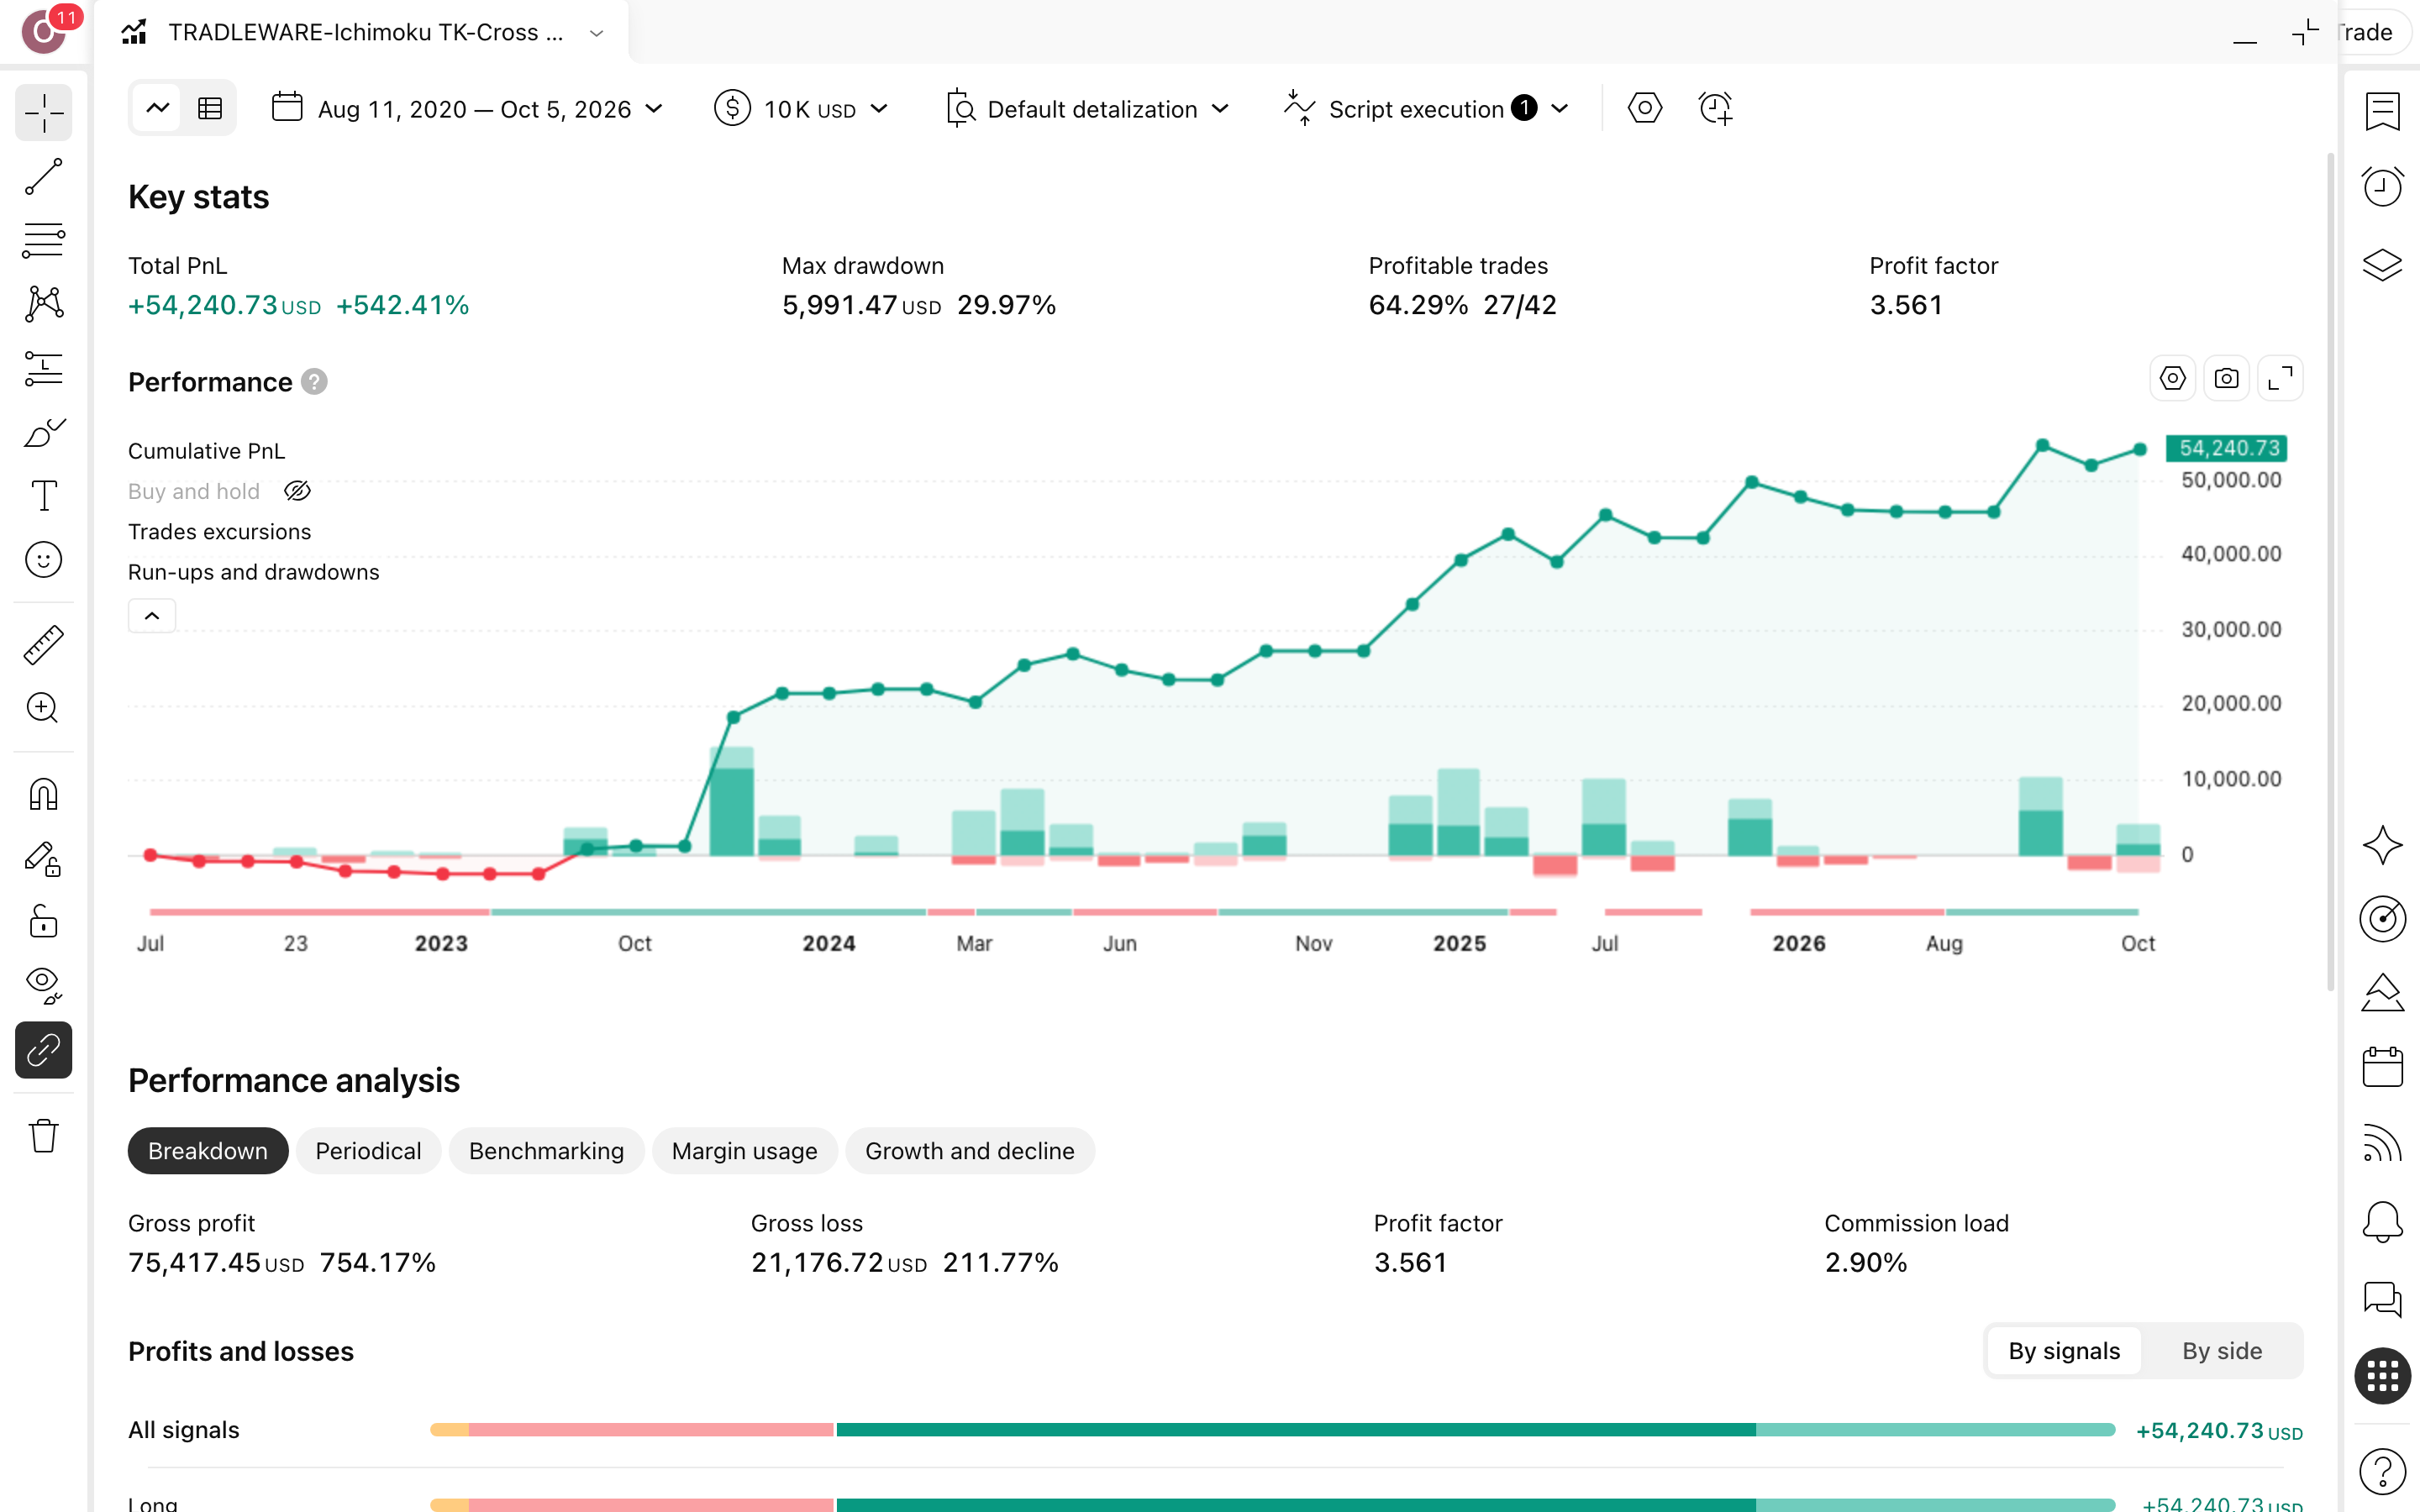Viewport: 2420px width, 1512px height.
Task: Open the Growth and decline tab
Action: point(969,1151)
